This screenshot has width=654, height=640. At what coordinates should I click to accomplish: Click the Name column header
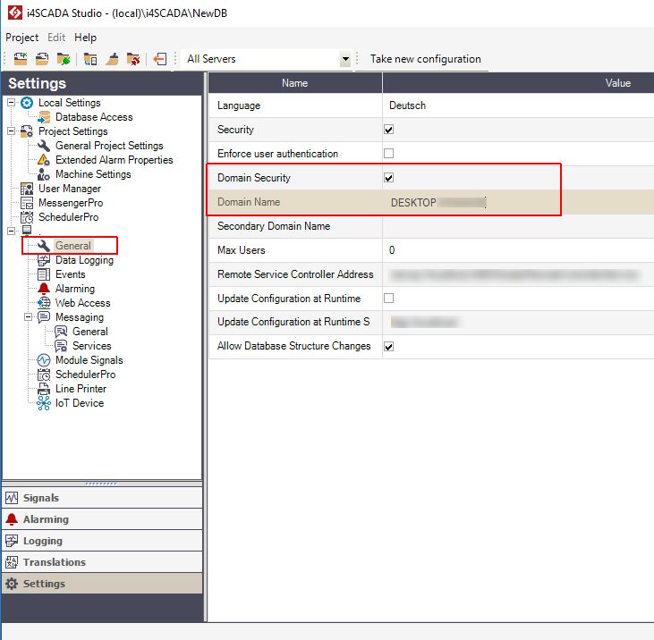click(295, 83)
